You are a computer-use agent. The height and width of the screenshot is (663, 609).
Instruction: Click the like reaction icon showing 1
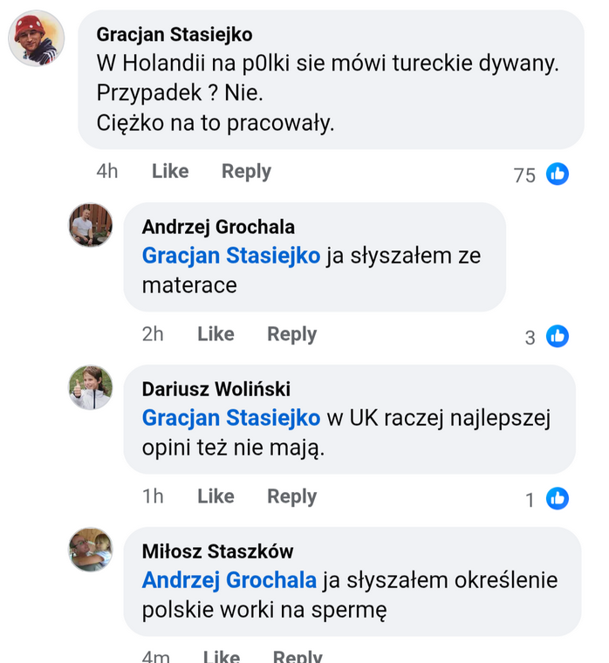click(x=558, y=498)
